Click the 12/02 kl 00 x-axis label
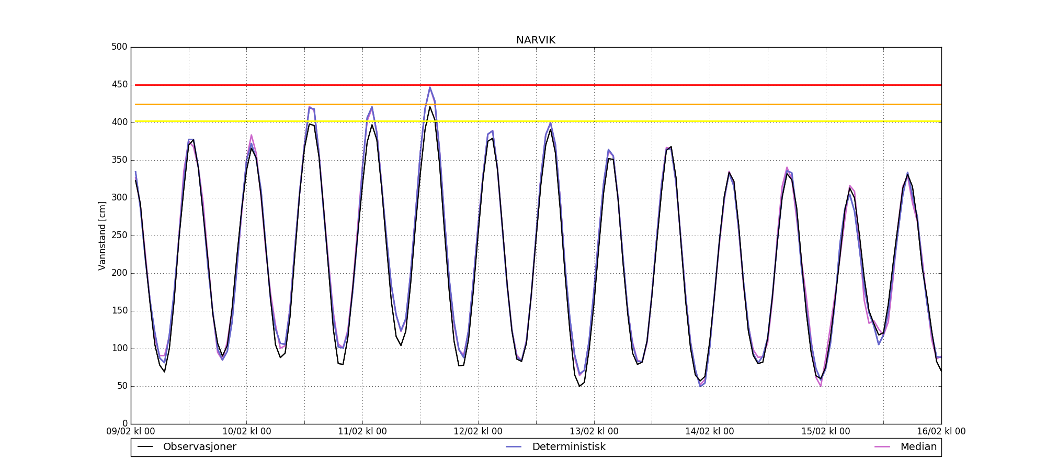Screen dimensions: 1046x471 478,432
